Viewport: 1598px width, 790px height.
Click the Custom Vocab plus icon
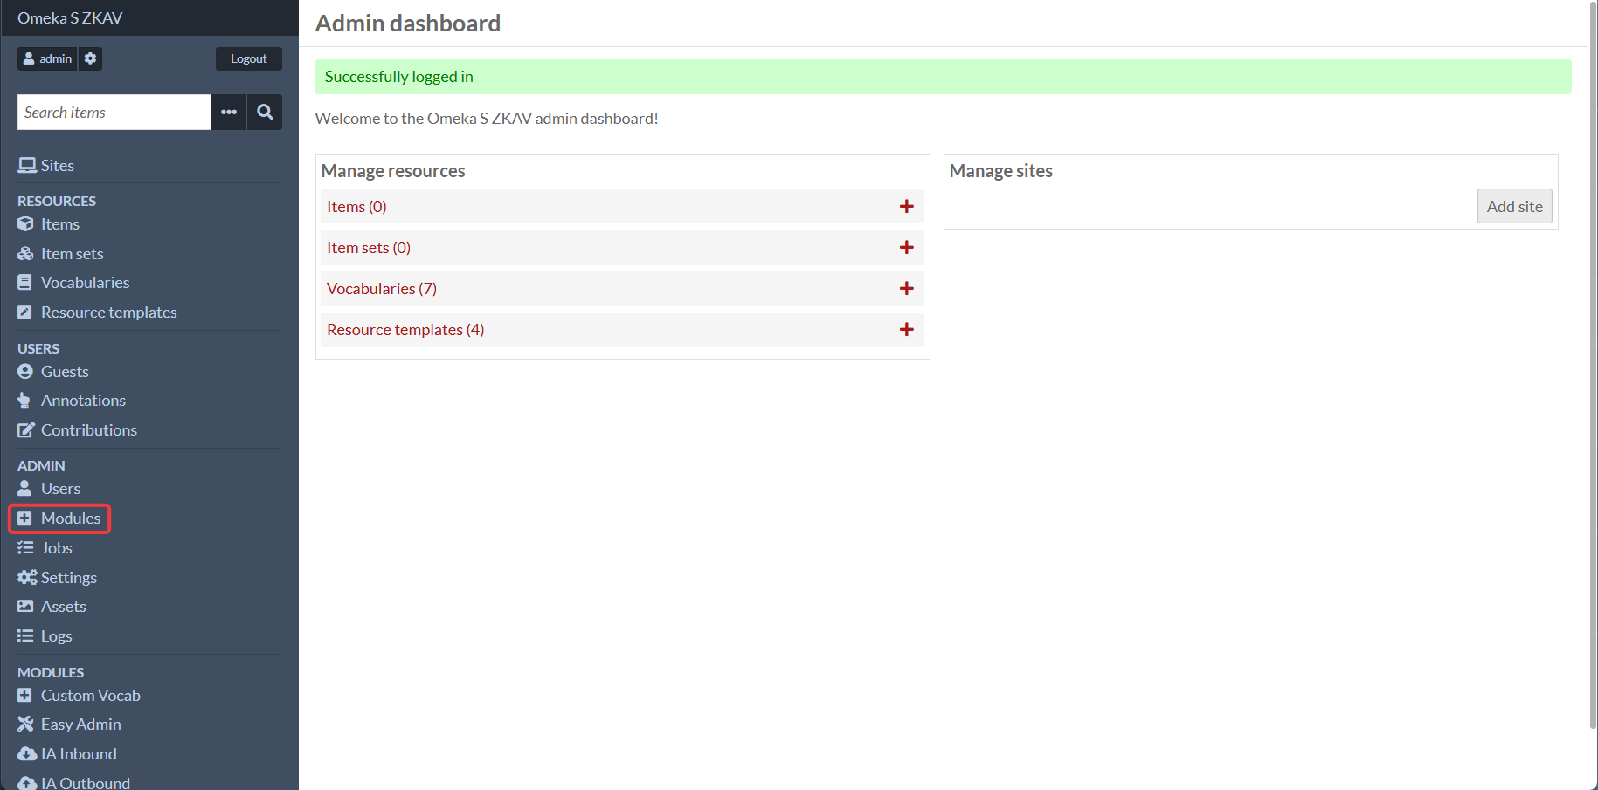tap(25, 696)
